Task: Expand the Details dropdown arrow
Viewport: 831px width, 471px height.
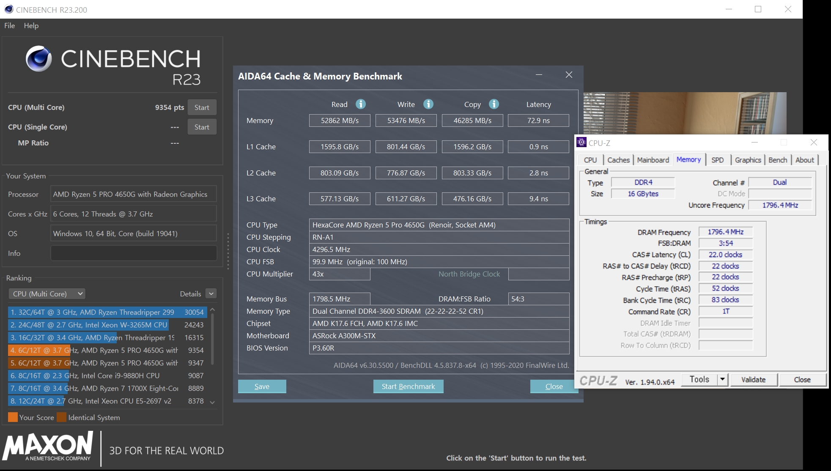Action: point(211,293)
